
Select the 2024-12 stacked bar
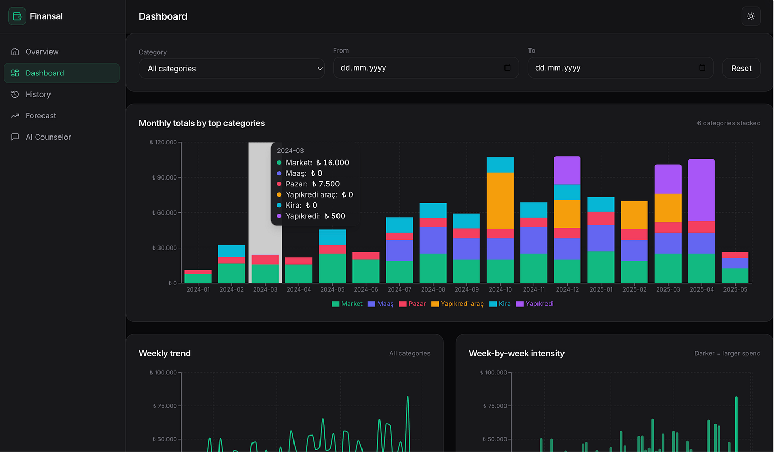click(x=567, y=219)
